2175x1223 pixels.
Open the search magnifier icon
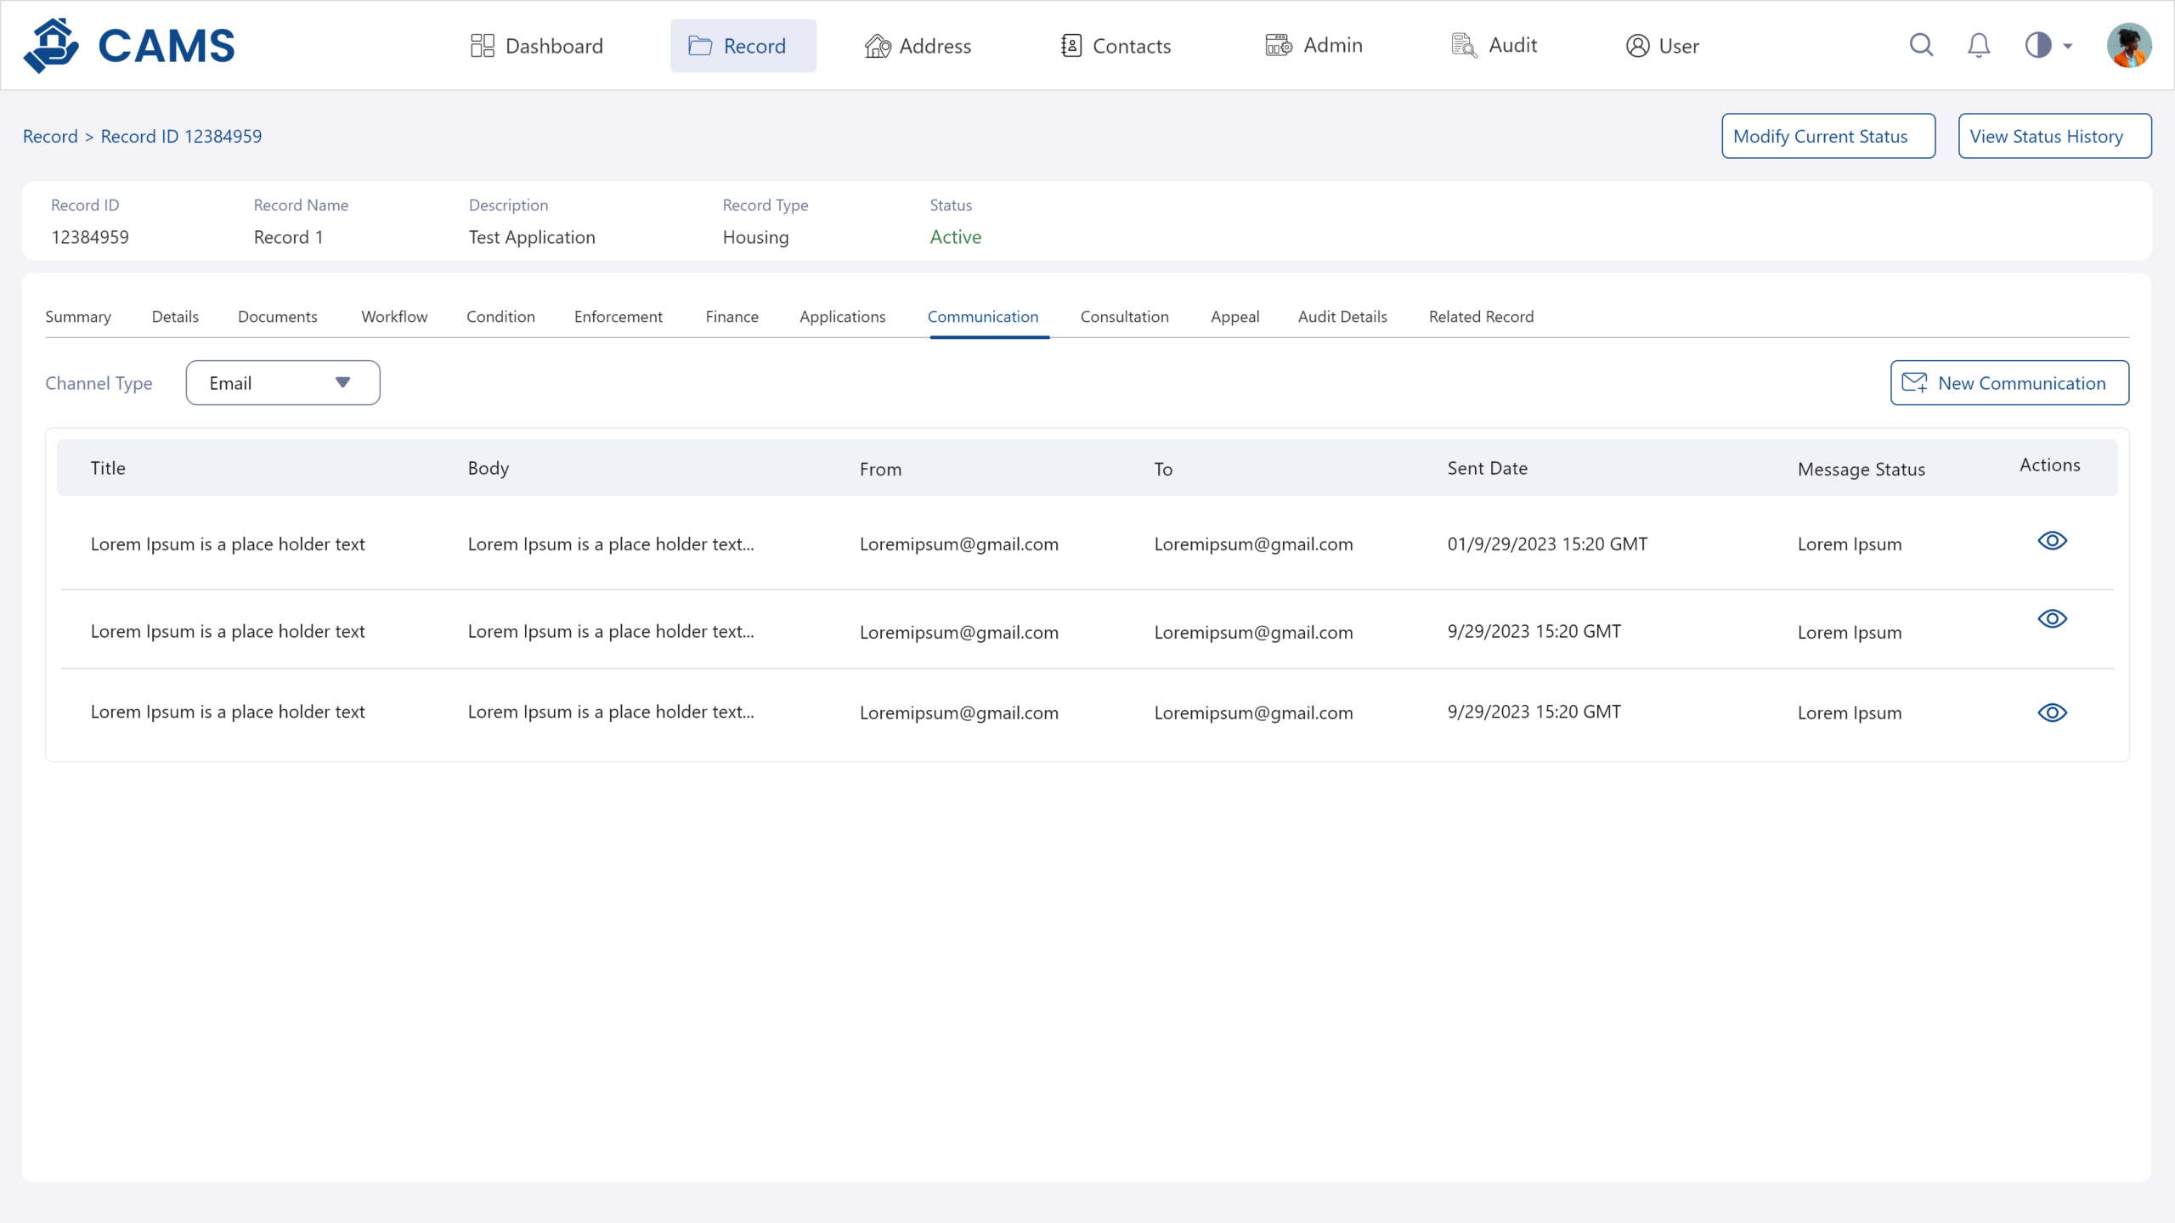1921,45
